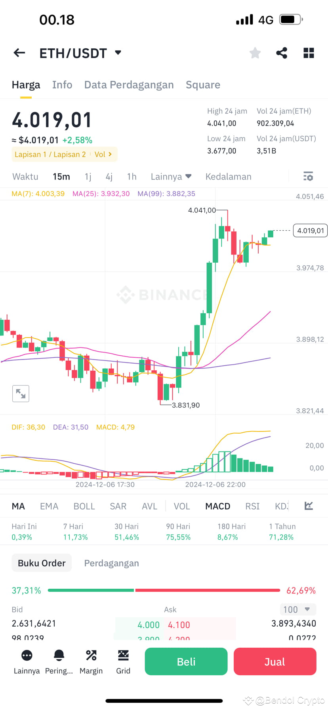Screen dimensions: 328x709
Task: Switch to the Info tab
Action: coord(62,84)
